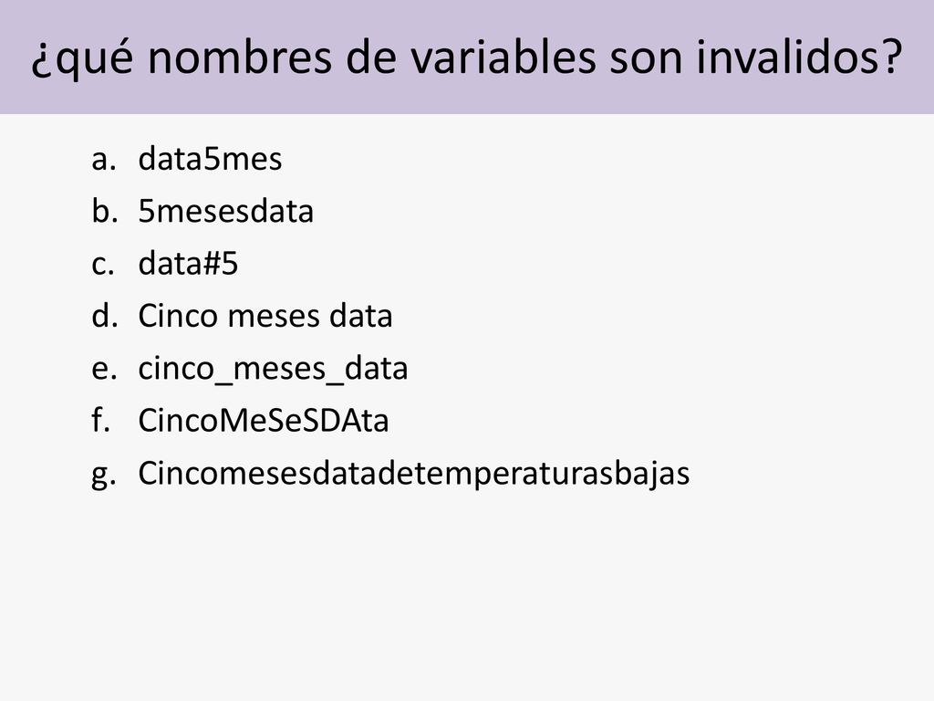Select option b 5mesesdata
Screen dimensions: 934x701
[226, 212]
